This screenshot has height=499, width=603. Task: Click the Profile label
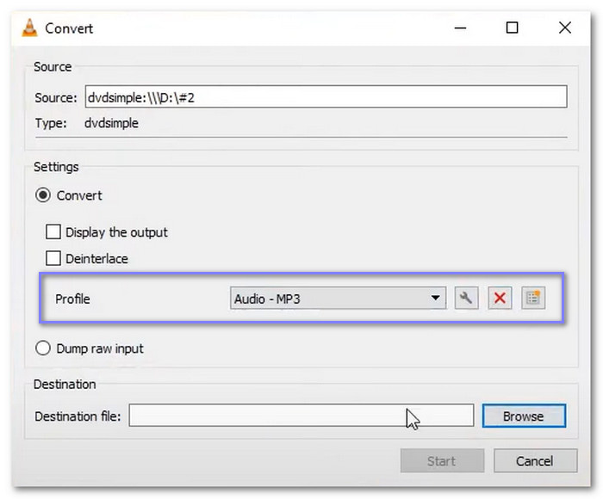pos(72,299)
